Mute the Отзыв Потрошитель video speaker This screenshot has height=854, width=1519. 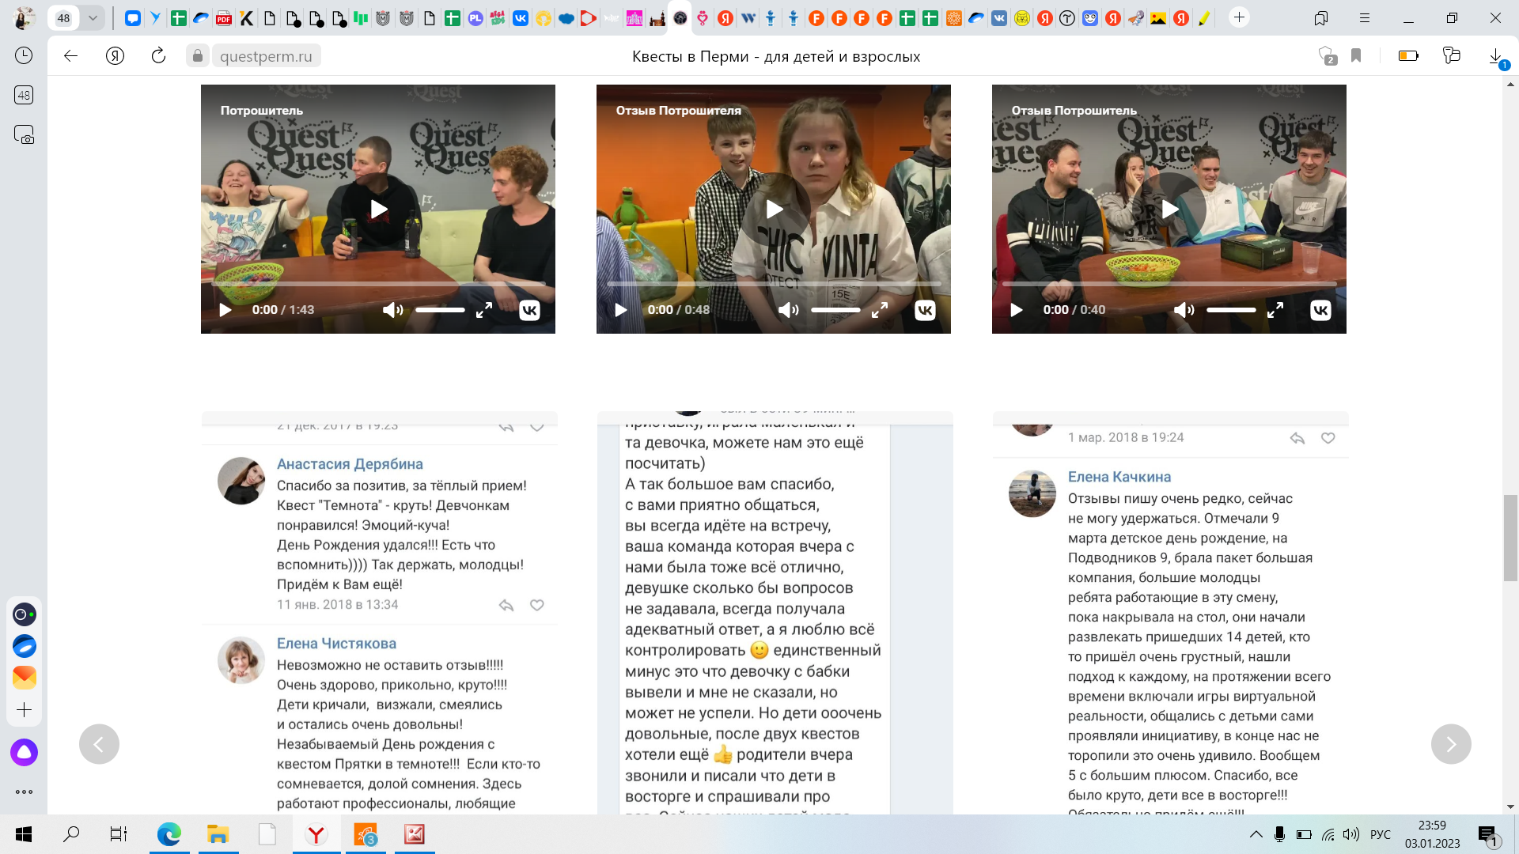tap(1183, 310)
